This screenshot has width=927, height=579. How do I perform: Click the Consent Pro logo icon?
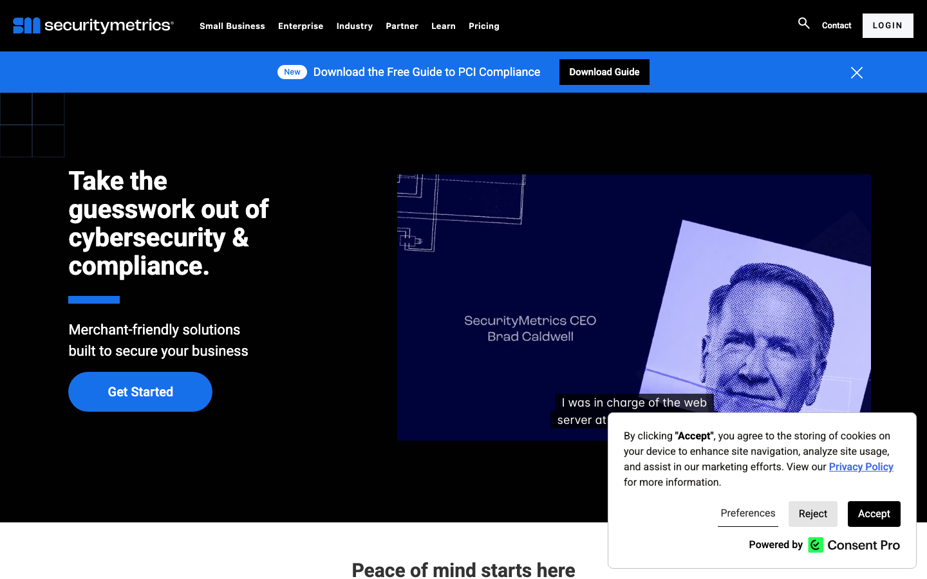point(816,545)
